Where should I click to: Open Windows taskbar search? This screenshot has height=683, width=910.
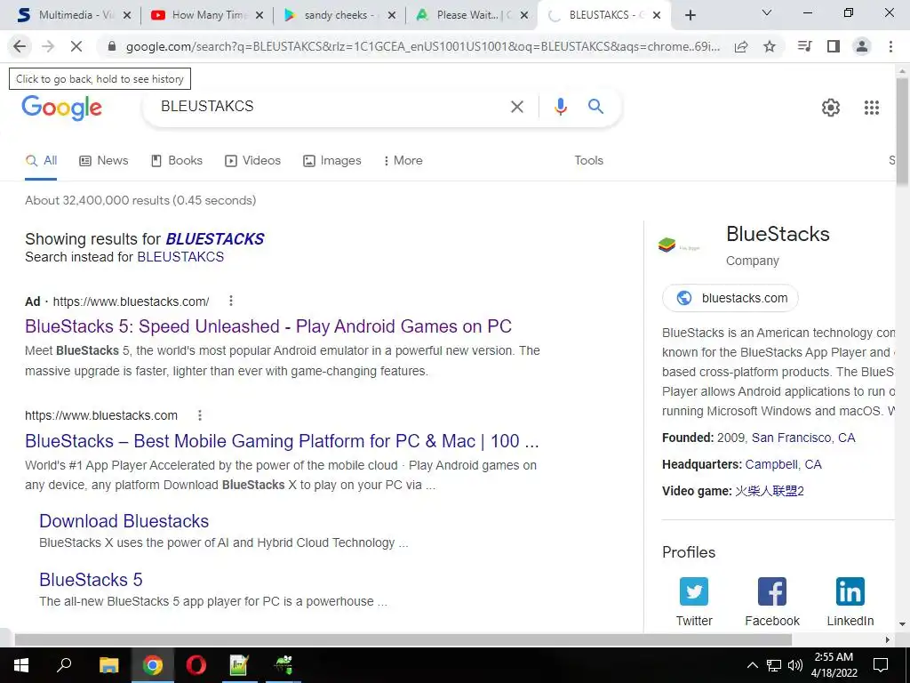coord(64,665)
